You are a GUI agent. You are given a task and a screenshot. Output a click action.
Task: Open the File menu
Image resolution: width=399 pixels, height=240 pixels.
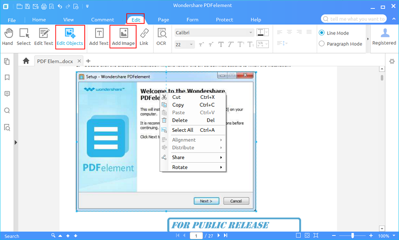click(11, 20)
